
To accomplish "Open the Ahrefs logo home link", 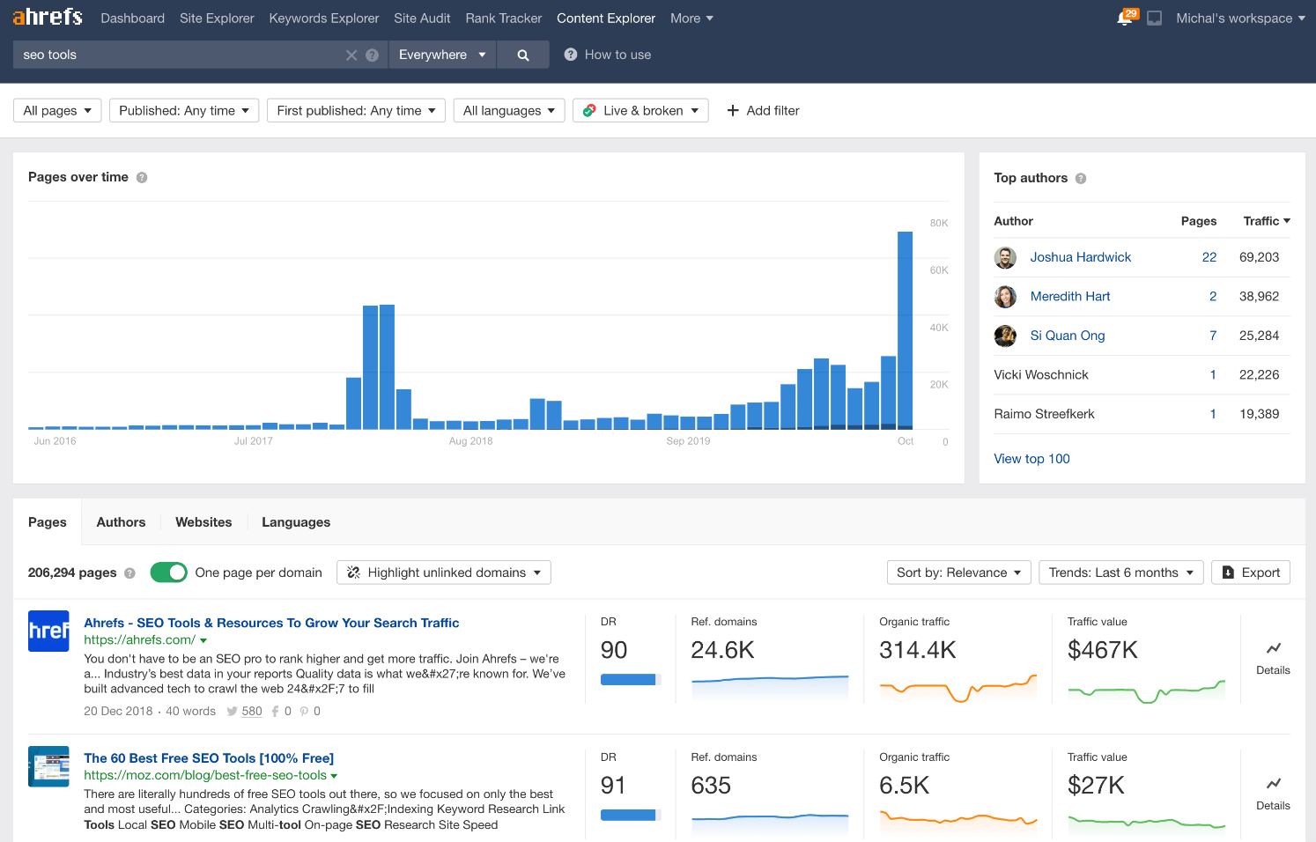I will [x=48, y=17].
